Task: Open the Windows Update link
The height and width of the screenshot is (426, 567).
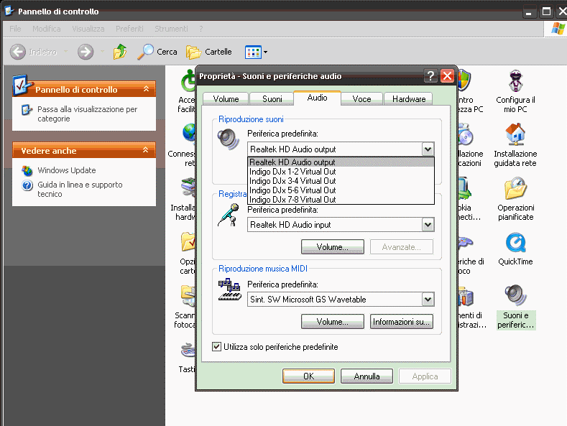Action: (67, 170)
